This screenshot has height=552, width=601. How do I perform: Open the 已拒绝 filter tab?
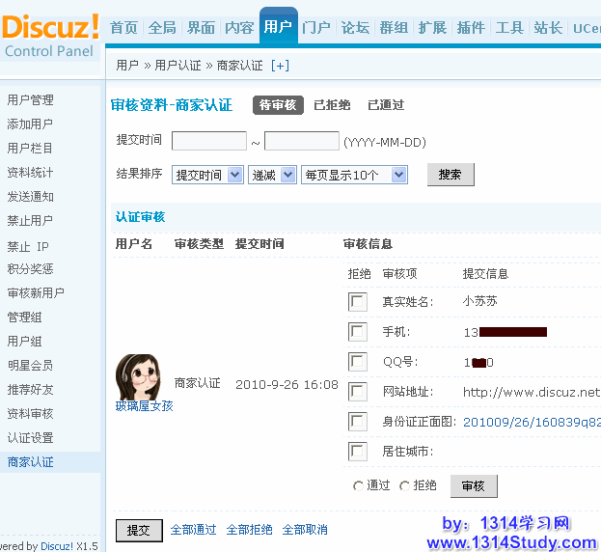332,105
